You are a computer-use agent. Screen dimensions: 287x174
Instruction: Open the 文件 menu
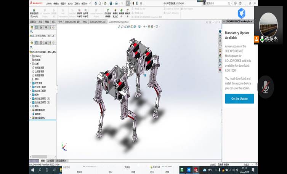point(49,3)
